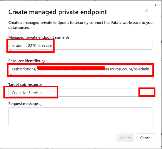Click info icon beside Managed private endpoint name
This screenshot has width=162, height=149.
[67, 38]
